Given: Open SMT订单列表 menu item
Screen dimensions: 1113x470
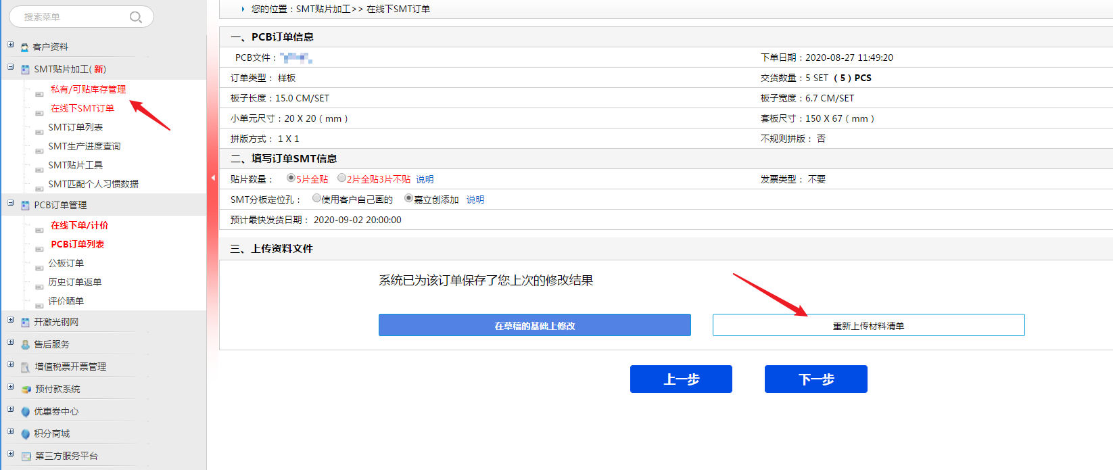Looking at the screenshot, I should pyautogui.click(x=75, y=127).
